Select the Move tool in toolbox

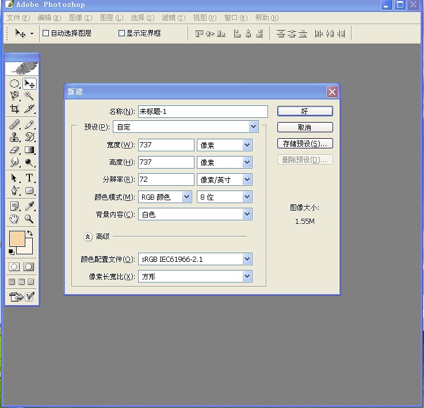tap(29, 83)
